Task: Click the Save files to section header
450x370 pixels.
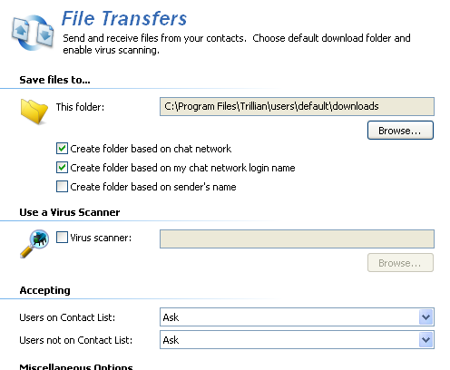Action: (x=54, y=80)
